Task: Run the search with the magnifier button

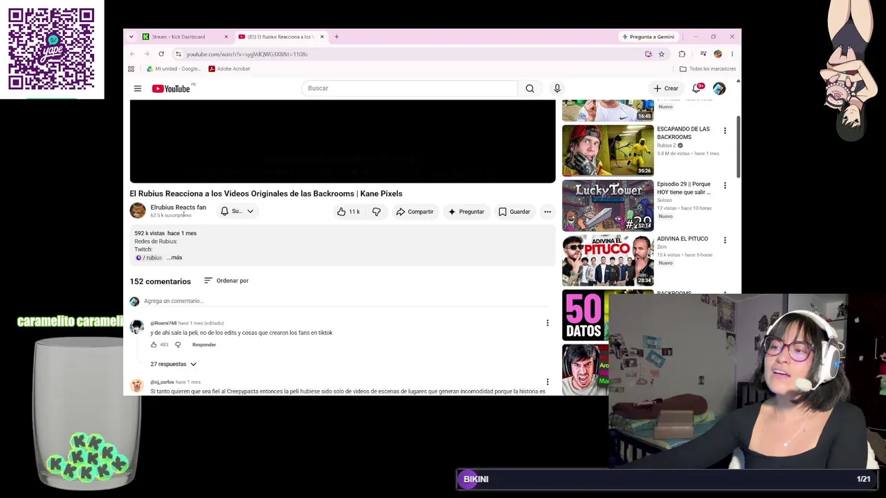Action: click(530, 89)
